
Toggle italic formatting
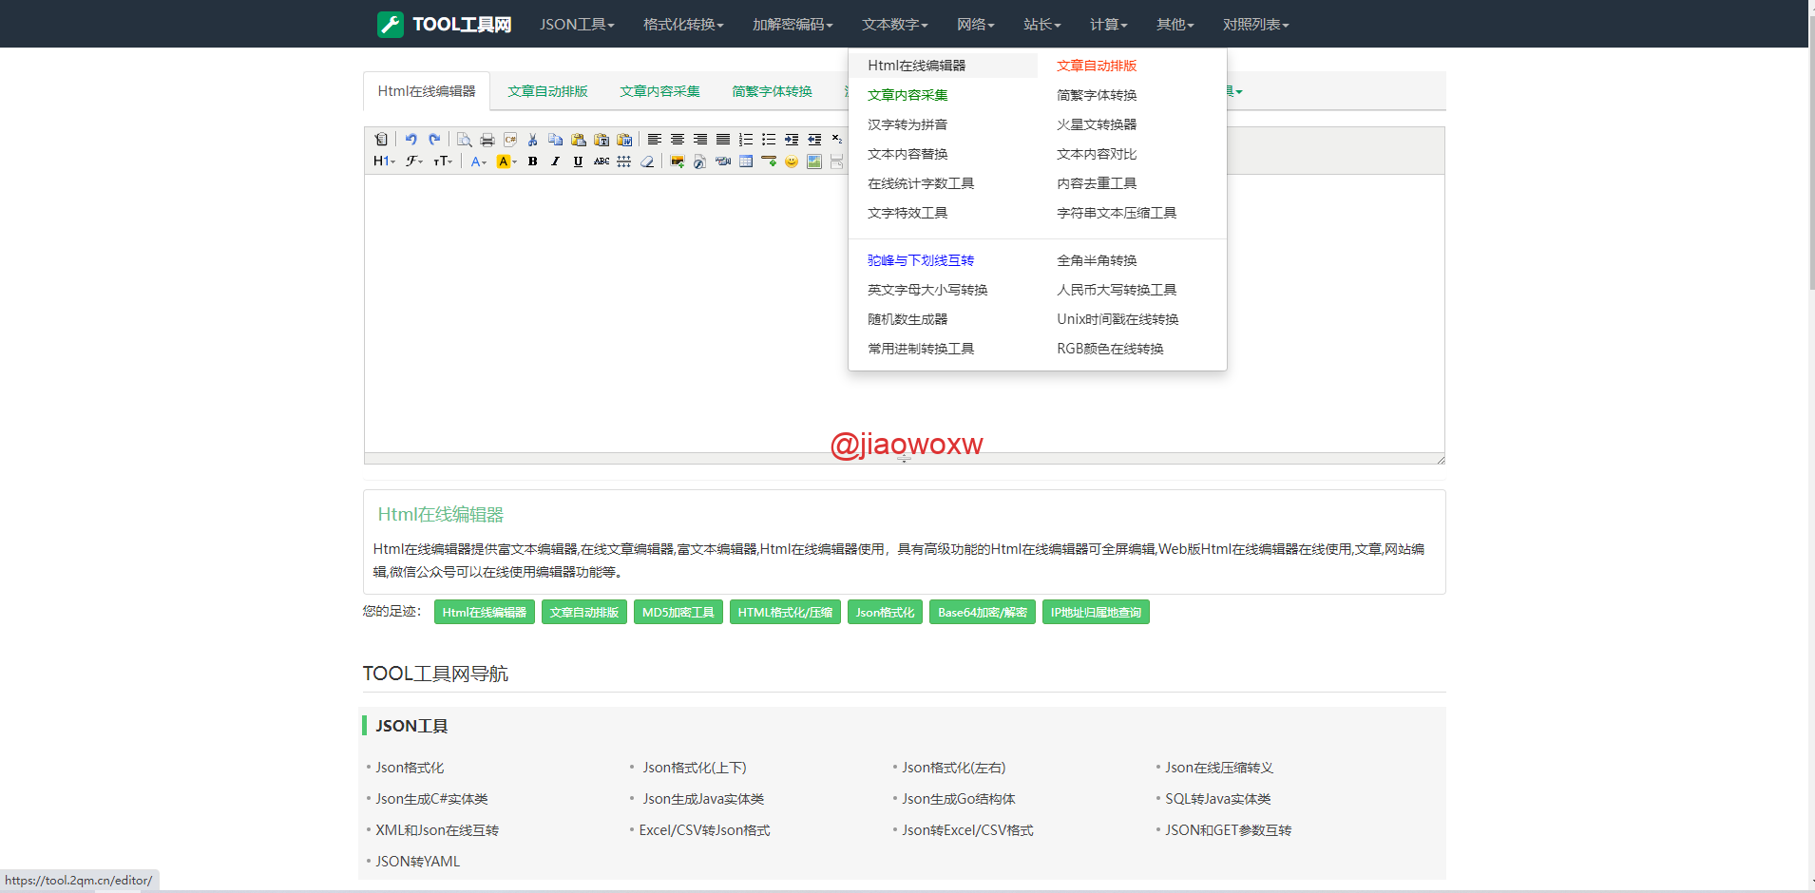tap(556, 161)
